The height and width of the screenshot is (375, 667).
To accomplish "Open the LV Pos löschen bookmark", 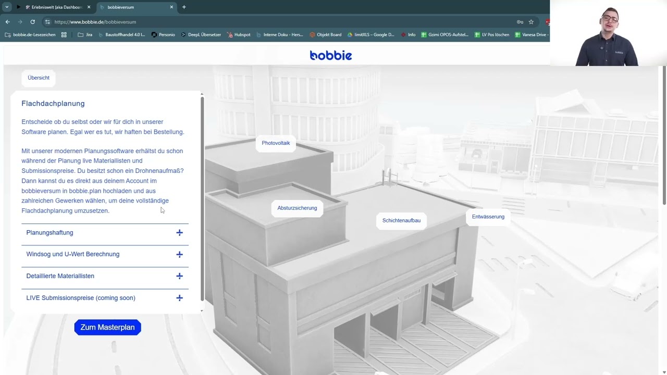I will tap(492, 35).
